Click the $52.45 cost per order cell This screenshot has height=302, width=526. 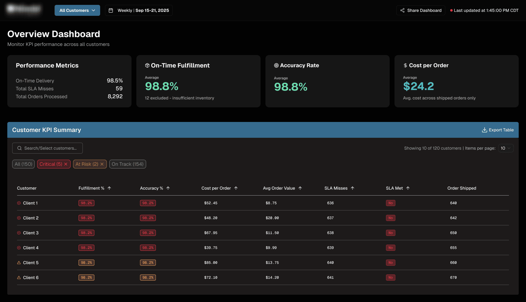click(211, 203)
